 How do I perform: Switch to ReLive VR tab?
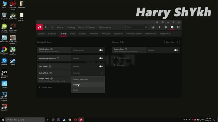(x=119, y=34)
